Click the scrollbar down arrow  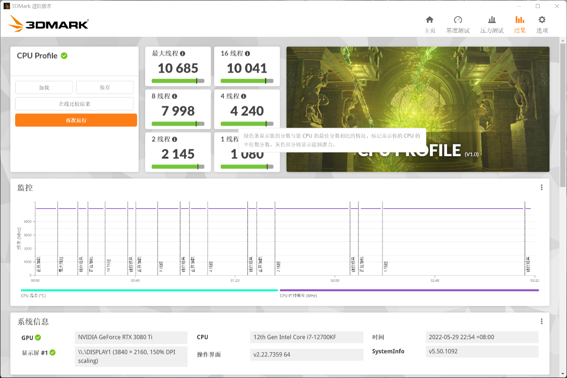click(x=562, y=374)
